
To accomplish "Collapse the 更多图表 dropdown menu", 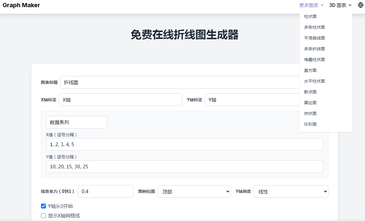I will tap(311, 5).
